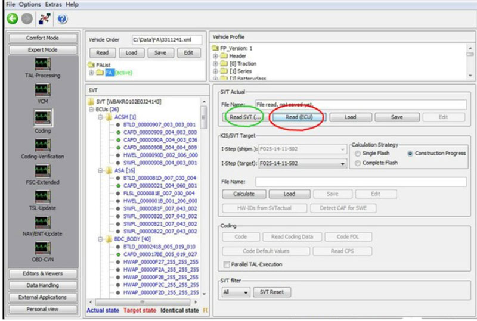Collapse the ASA [16] node
This screenshot has width=477, height=321.
[x=100, y=170]
